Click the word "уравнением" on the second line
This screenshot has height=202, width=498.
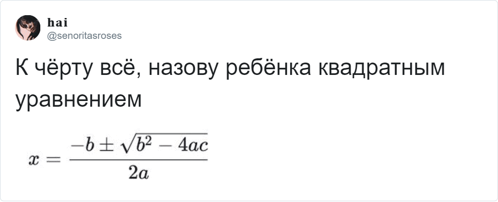[79, 100]
